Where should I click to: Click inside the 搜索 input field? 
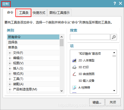click(90, 37)
